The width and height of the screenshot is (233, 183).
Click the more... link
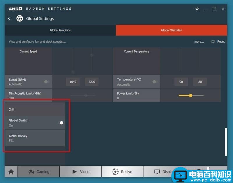pos(199,42)
